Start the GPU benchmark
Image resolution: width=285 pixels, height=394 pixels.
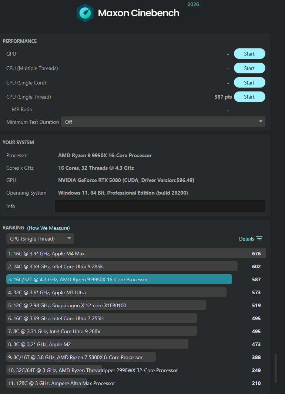[249, 54]
